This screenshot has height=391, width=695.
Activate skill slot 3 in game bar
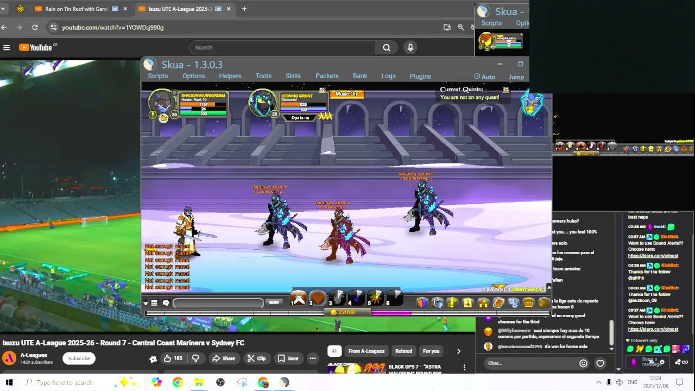337,298
